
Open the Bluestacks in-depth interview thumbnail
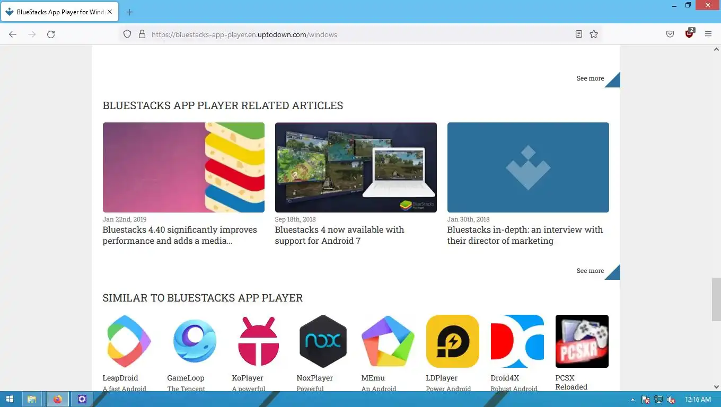tap(528, 167)
